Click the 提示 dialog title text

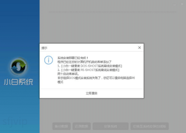[44, 48]
